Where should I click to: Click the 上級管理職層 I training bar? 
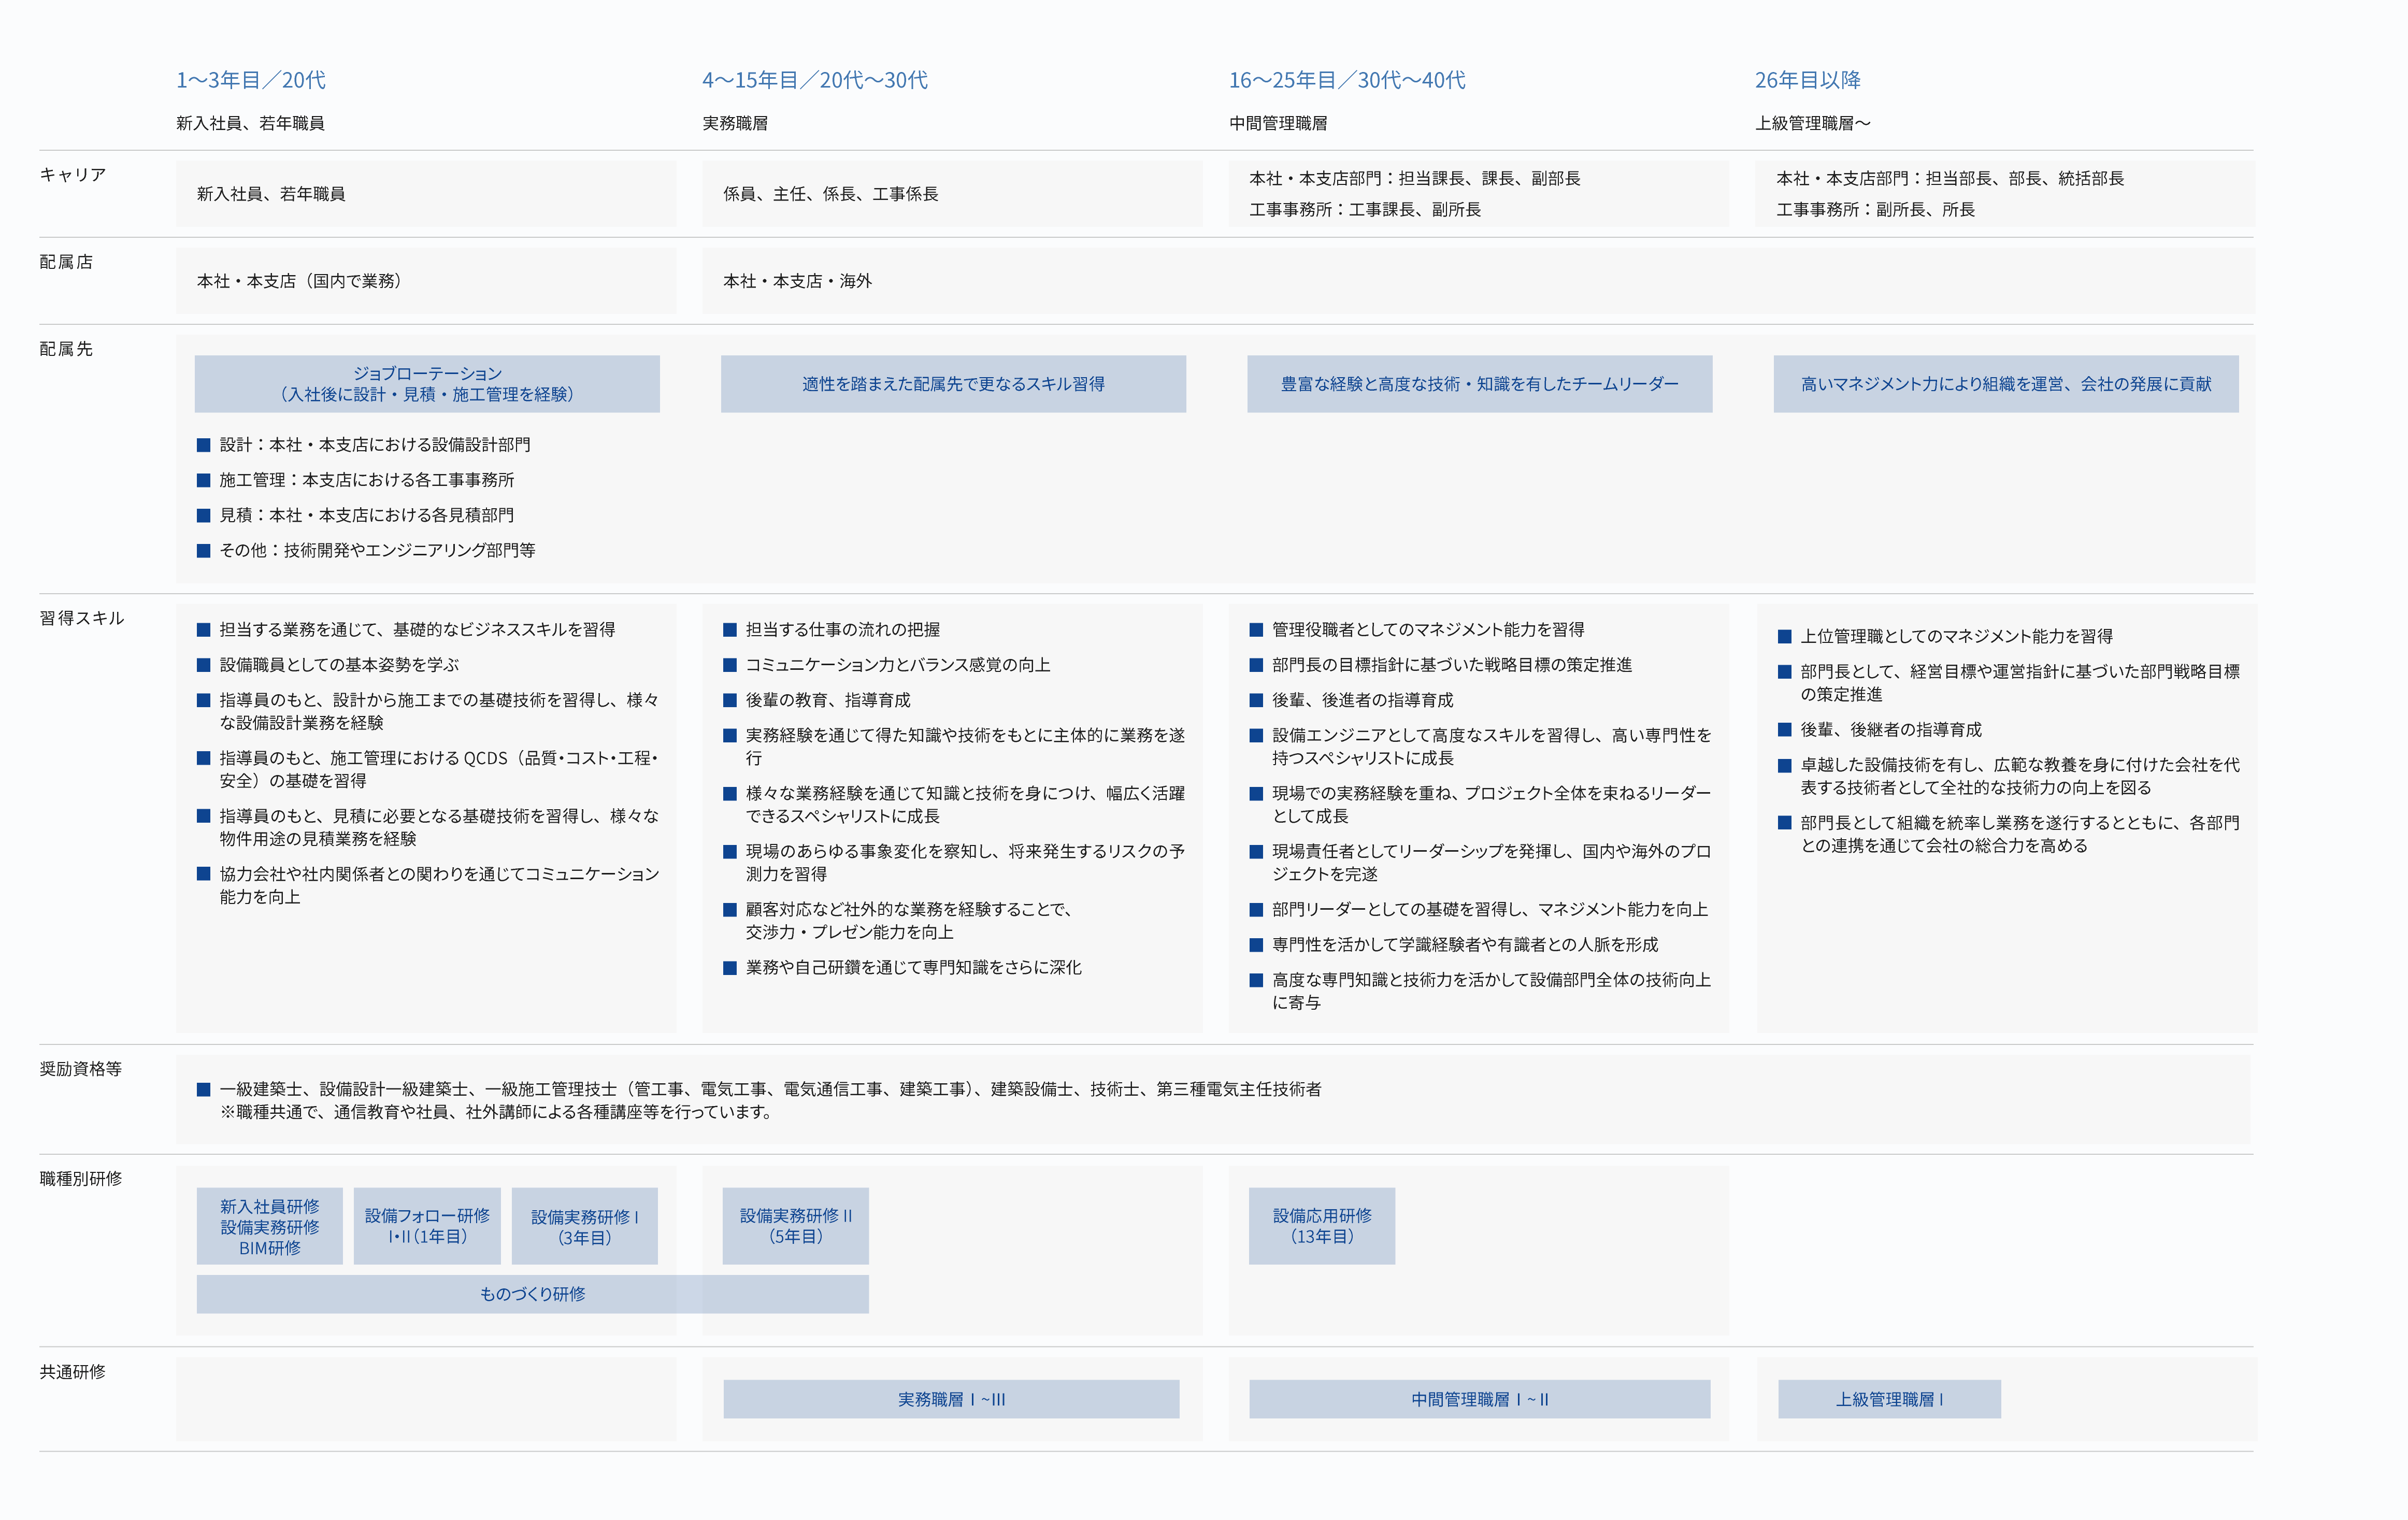pos(1889,1399)
